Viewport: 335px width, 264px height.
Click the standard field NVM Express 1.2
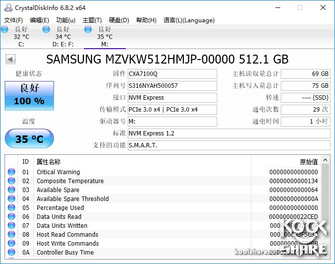229,133
